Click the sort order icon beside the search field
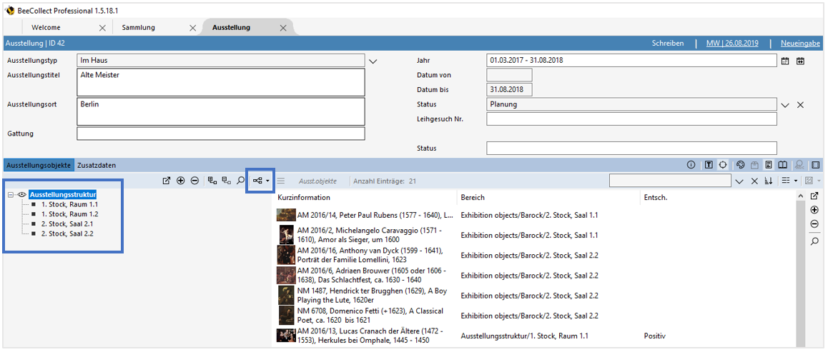The height and width of the screenshot is (352, 828). point(769,181)
